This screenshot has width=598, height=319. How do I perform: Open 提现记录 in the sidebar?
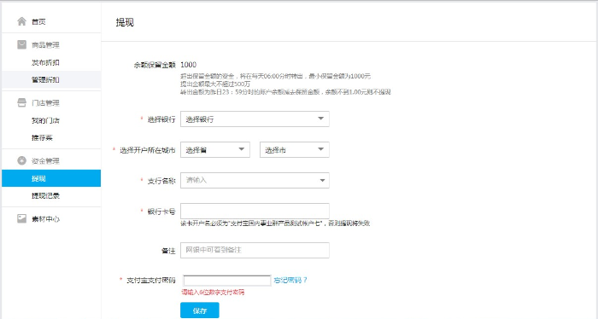pyautogui.click(x=45, y=195)
